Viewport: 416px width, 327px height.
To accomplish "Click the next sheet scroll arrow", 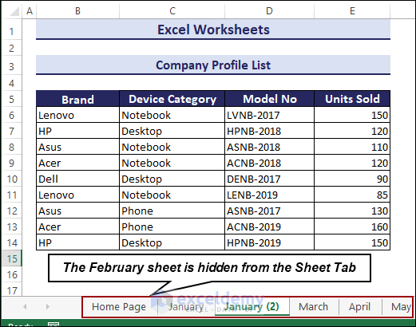I will coord(48,307).
